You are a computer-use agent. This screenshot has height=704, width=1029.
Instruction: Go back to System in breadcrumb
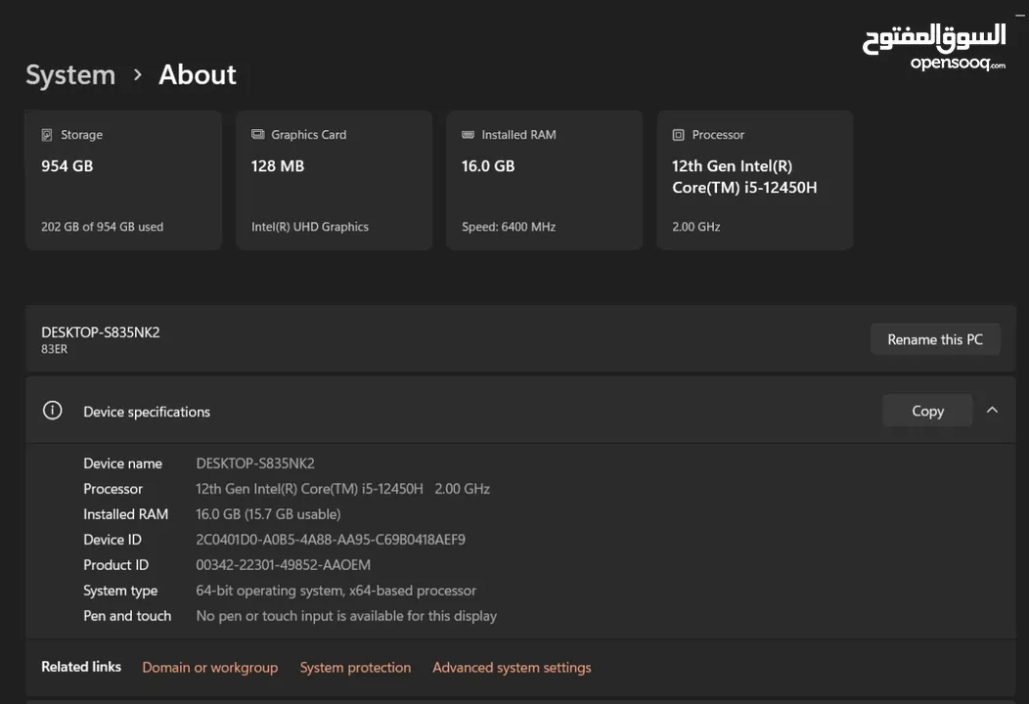[x=70, y=74]
